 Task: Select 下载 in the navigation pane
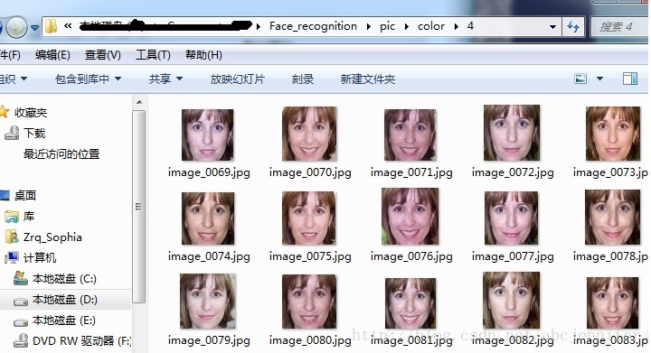tap(34, 133)
